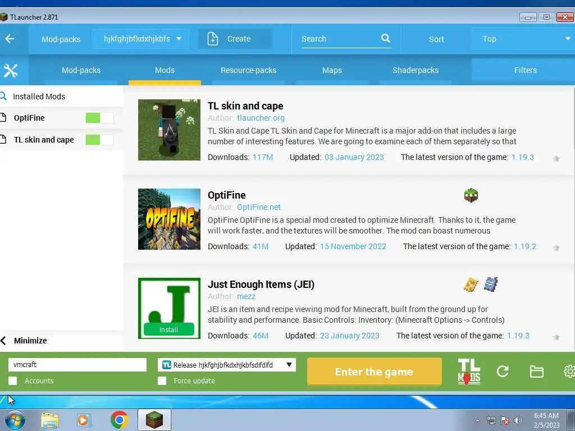The height and width of the screenshot is (431, 575).
Task: Open the TL skin and cape title
Action: coord(245,106)
